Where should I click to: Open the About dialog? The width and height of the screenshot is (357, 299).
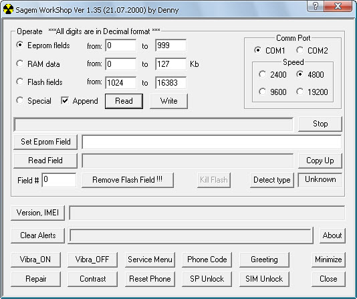tap(332, 235)
